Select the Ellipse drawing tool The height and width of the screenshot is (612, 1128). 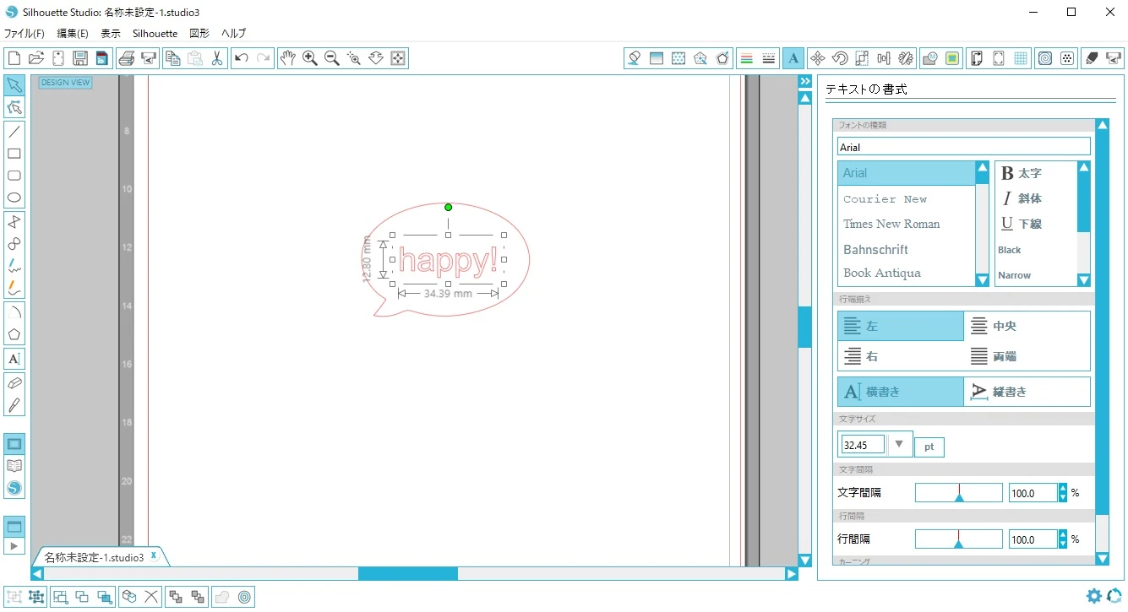coord(14,198)
